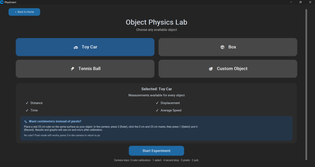Click the camera keys hint line
Viewport: 315px width, 167px height.
[156, 160]
